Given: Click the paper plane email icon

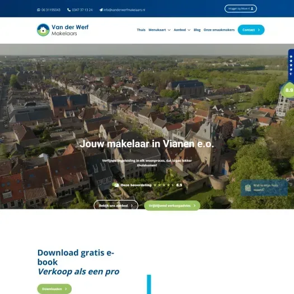Looking at the screenshot, I should tap(101, 10).
